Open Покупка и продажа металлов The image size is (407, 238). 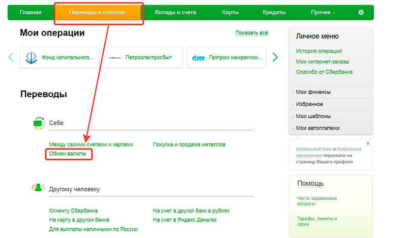point(189,144)
